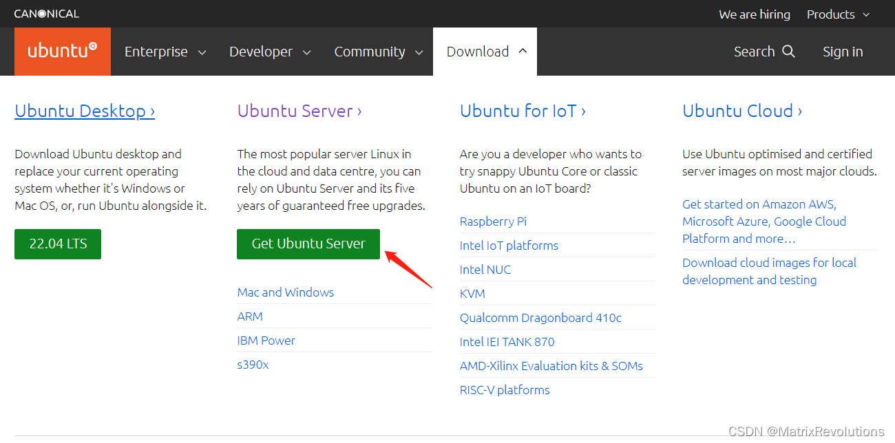Click the RISC-V platforms link
This screenshot has height=443, width=895.
(505, 389)
